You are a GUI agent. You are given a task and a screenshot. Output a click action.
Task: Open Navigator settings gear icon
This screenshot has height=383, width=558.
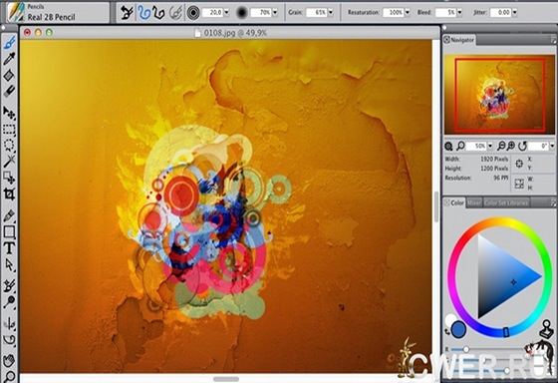[448, 146]
